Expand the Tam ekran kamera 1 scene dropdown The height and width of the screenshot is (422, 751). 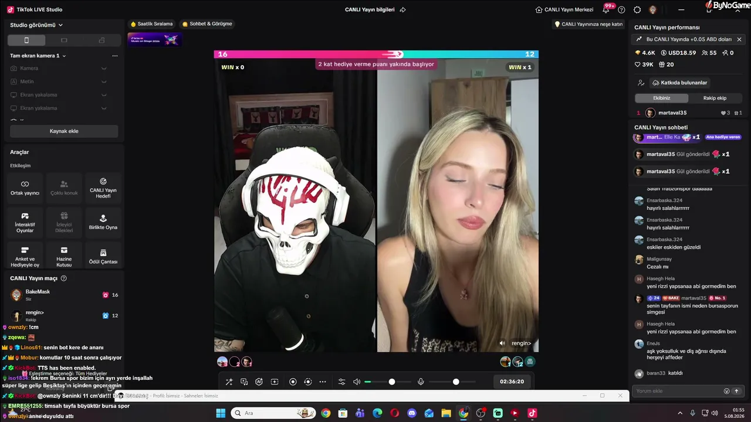coord(38,56)
